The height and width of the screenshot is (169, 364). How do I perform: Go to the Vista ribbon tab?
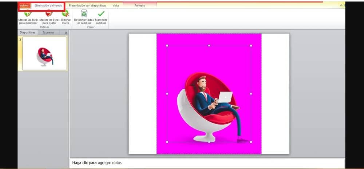click(115, 5)
